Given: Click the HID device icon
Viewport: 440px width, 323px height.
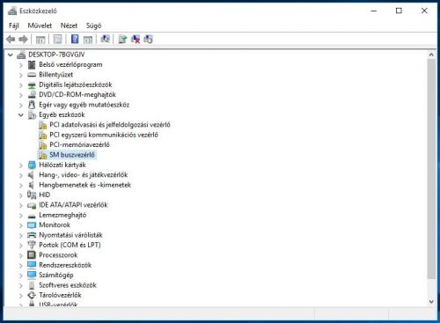Looking at the screenshot, I should pyautogui.click(x=32, y=195).
